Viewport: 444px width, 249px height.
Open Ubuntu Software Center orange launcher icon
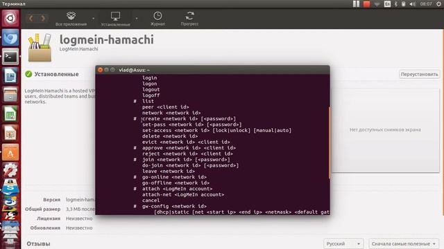pyautogui.click(x=10, y=152)
